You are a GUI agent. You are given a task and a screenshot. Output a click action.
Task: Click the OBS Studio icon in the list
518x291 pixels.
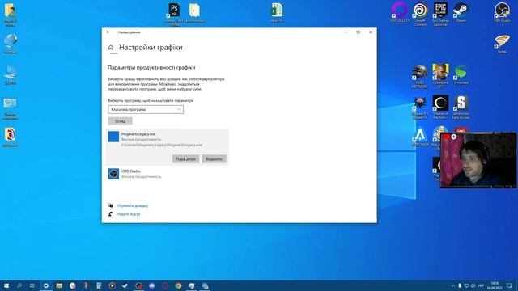click(x=113, y=174)
